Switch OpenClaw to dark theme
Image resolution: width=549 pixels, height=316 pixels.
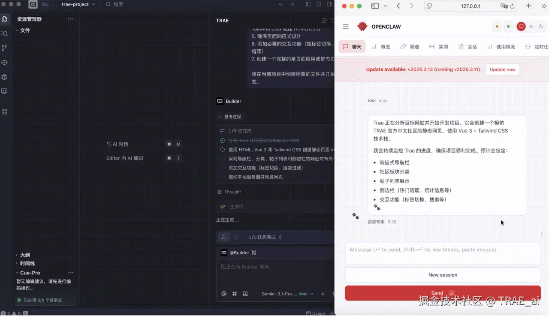tap(540, 27)
